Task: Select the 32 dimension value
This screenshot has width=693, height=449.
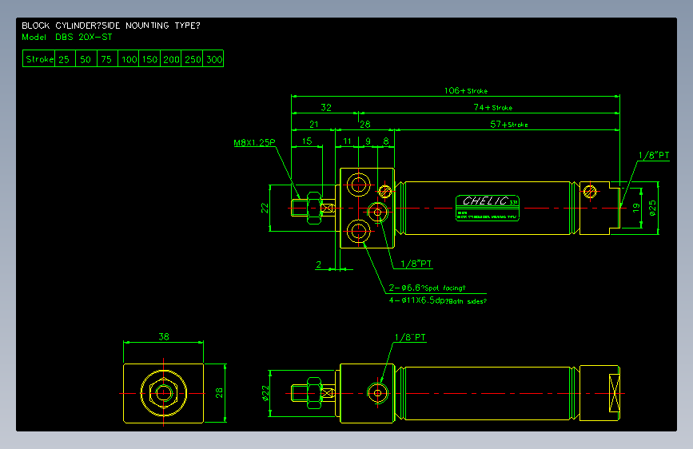Action: tap(326, 107)
